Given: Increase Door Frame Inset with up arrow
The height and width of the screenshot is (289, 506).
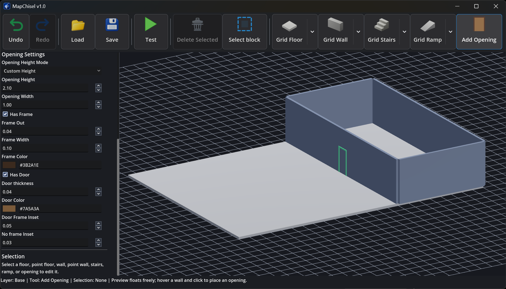Looking at the screenshot, I should point(98,224).
